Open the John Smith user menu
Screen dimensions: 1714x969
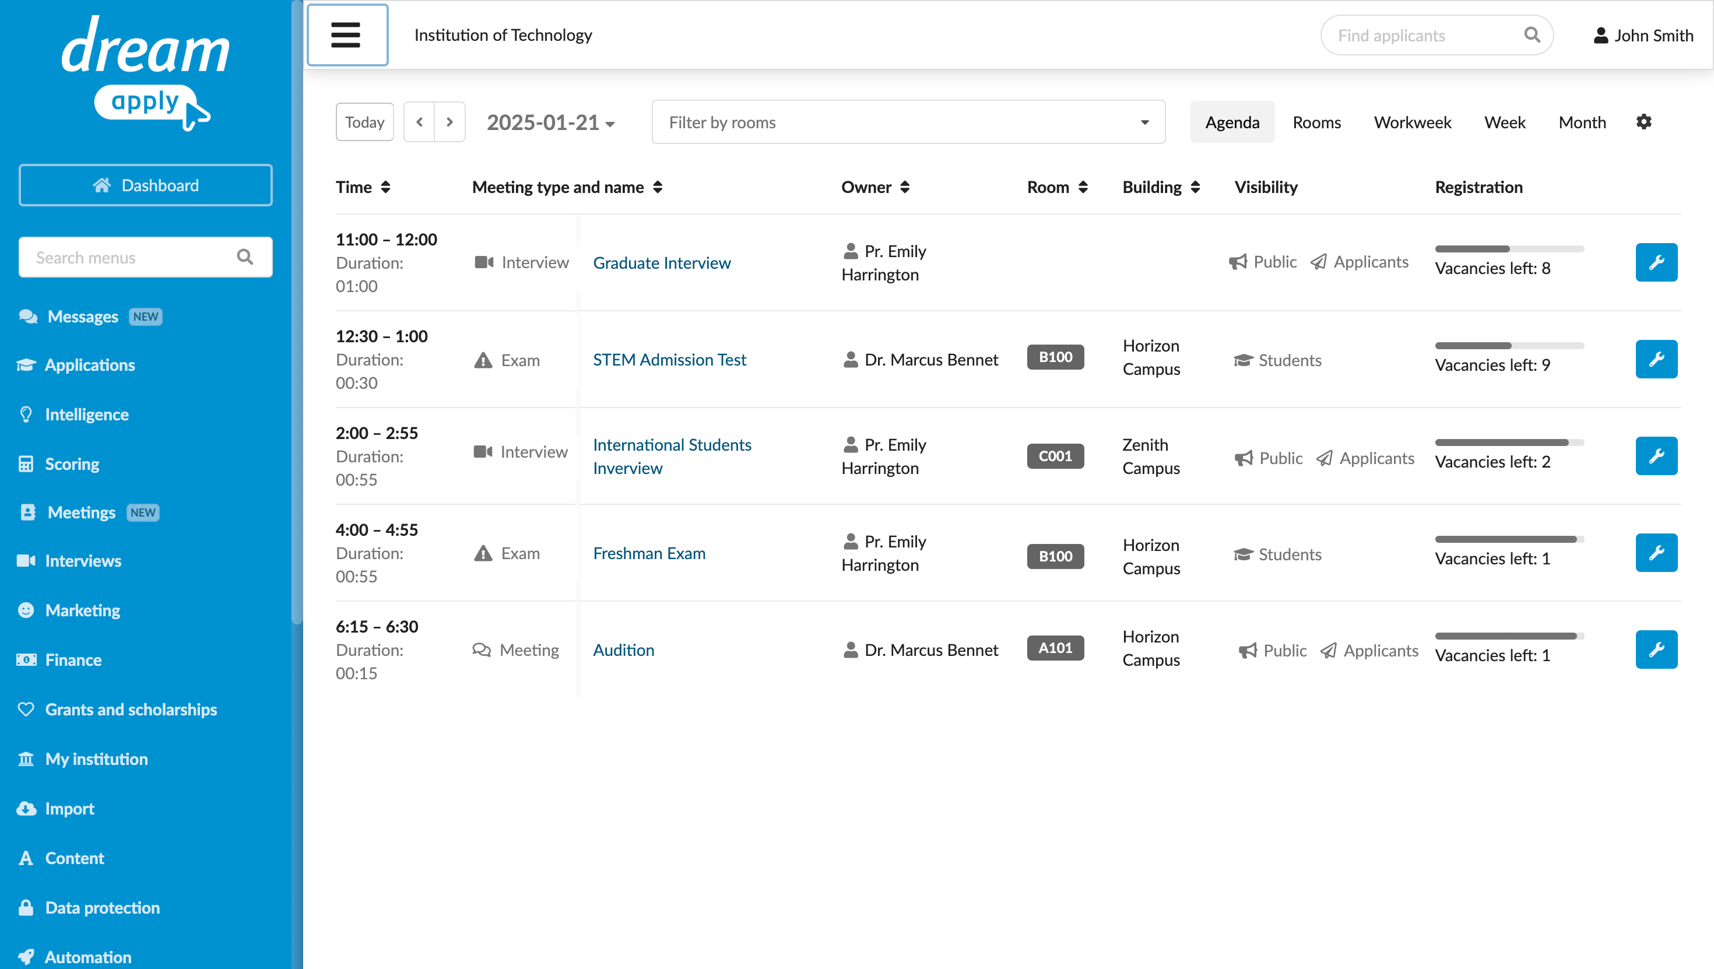(x=1643, y=35)
